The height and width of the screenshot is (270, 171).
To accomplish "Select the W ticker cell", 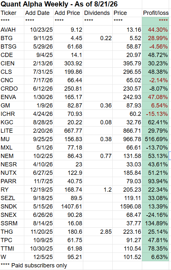I will [x=12, y=257].
